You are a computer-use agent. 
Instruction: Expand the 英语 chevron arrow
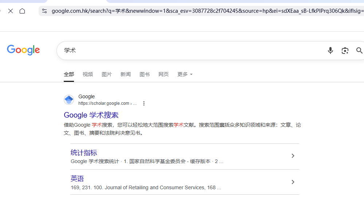pyautogui.click(x=293, y=182)
